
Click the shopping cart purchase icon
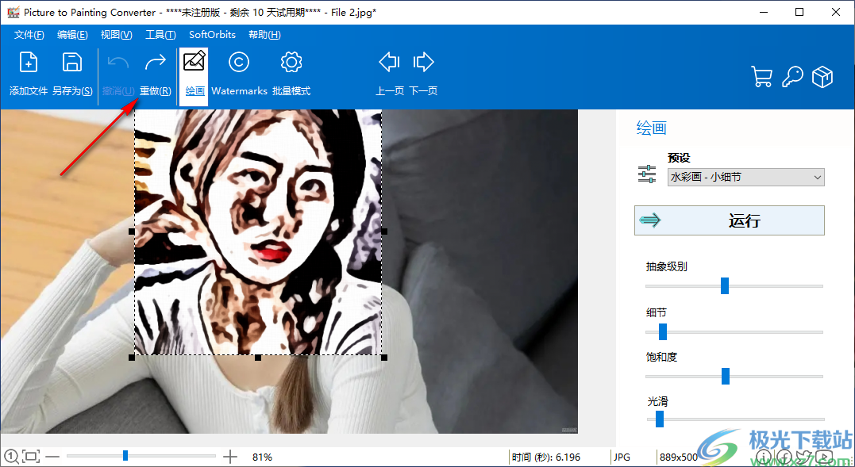pos(762,77)
